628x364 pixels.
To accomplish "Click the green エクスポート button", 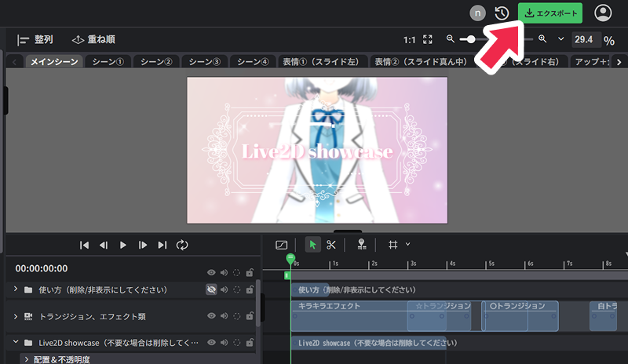I will click(549, 13).
